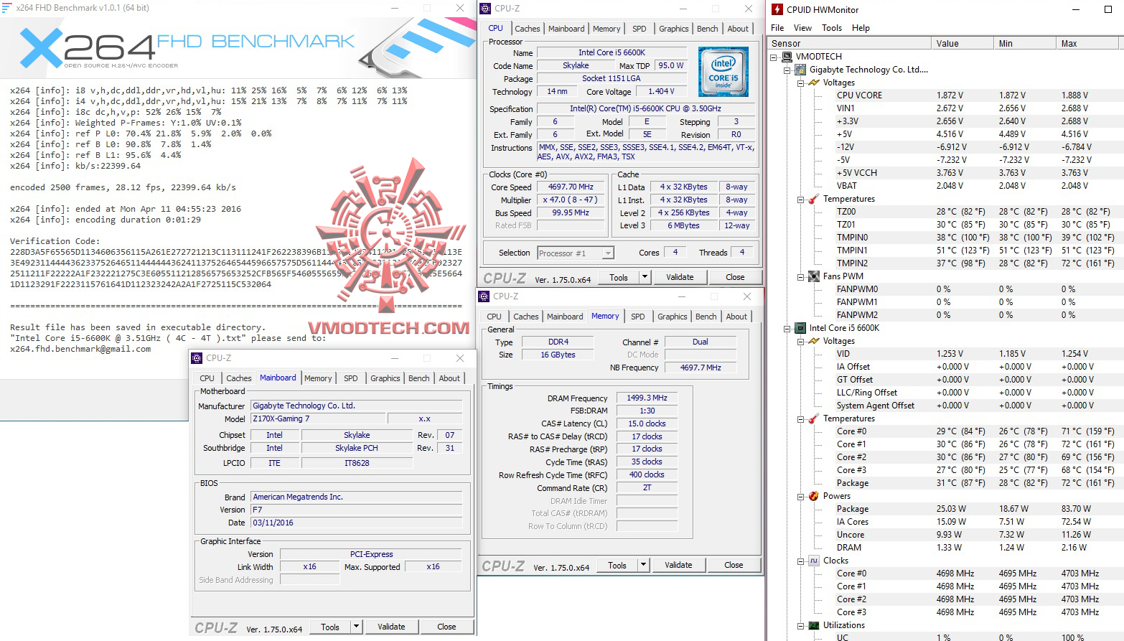This screenshot has width=1124, height=641.
Task: Click the Gigabyte Technology motherboard icon
Action: pyautogui.click(x=800, y=70)
